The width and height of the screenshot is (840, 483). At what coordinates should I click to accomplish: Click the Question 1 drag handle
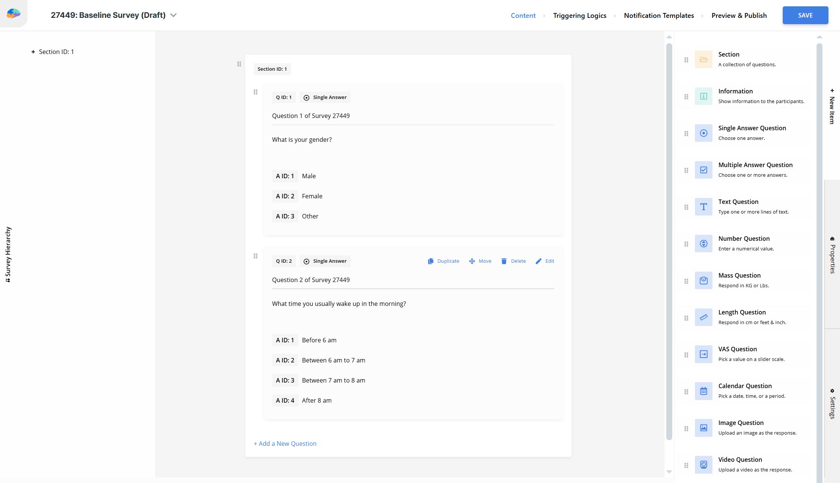[x=256, y=92]
